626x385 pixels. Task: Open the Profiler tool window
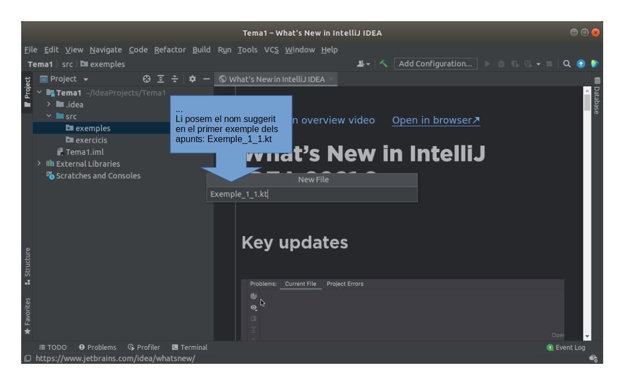click(x=144, y=348)
